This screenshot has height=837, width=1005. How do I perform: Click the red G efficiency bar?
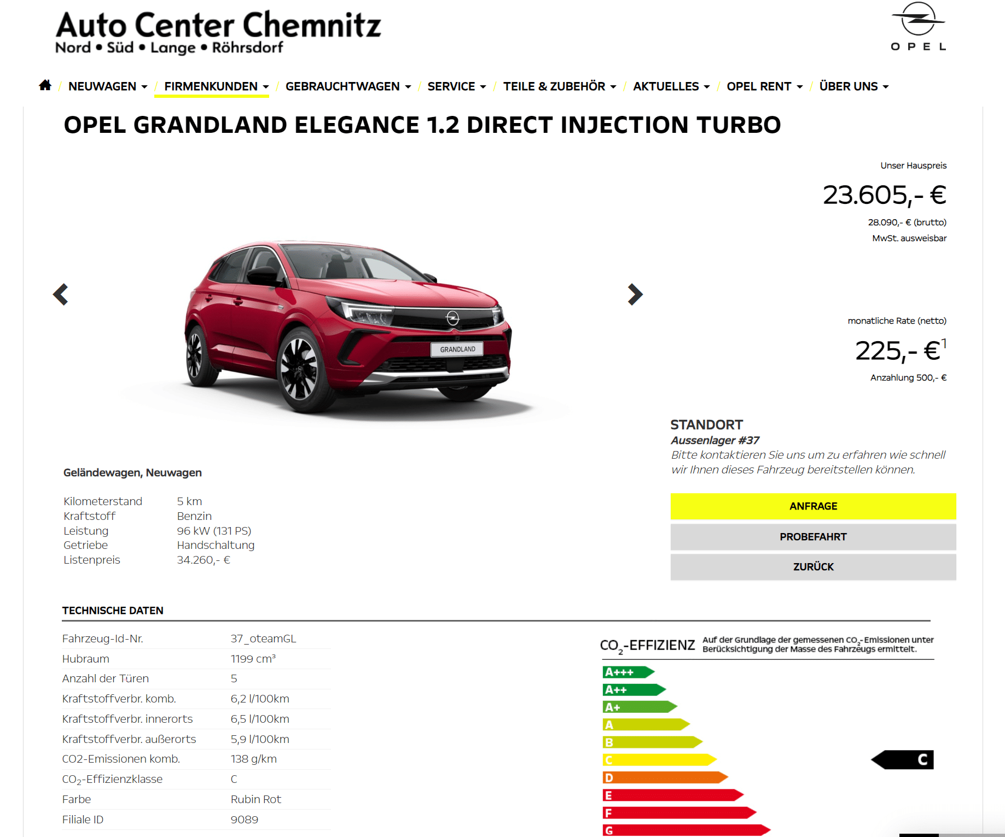687,830
